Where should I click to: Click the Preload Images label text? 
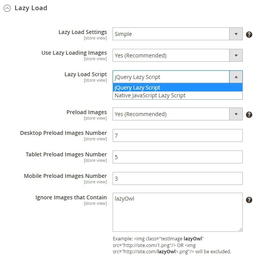87,112
